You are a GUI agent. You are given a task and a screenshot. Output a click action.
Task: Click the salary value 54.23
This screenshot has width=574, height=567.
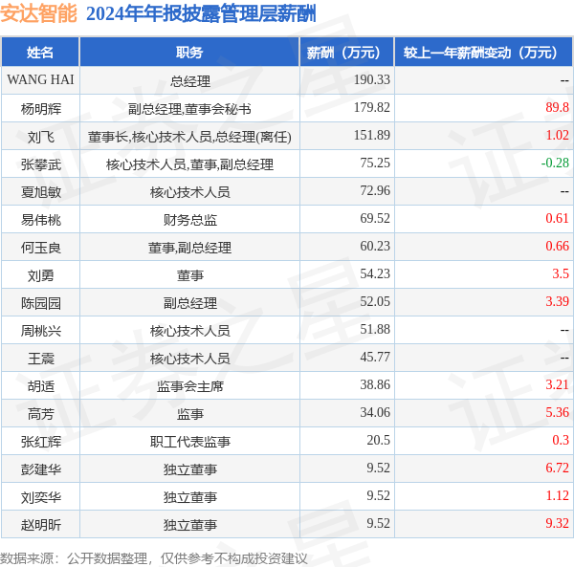(375, 274)
